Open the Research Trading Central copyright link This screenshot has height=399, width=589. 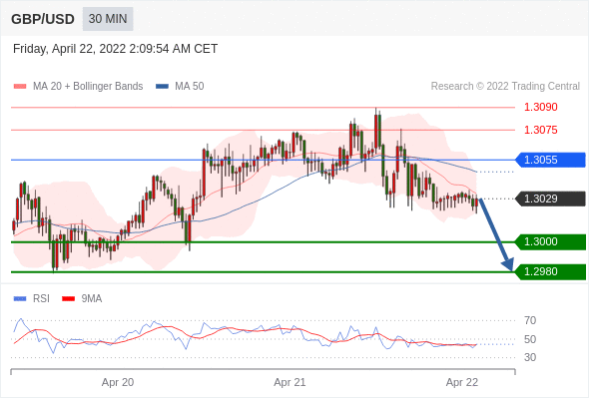tap(505, 87)
